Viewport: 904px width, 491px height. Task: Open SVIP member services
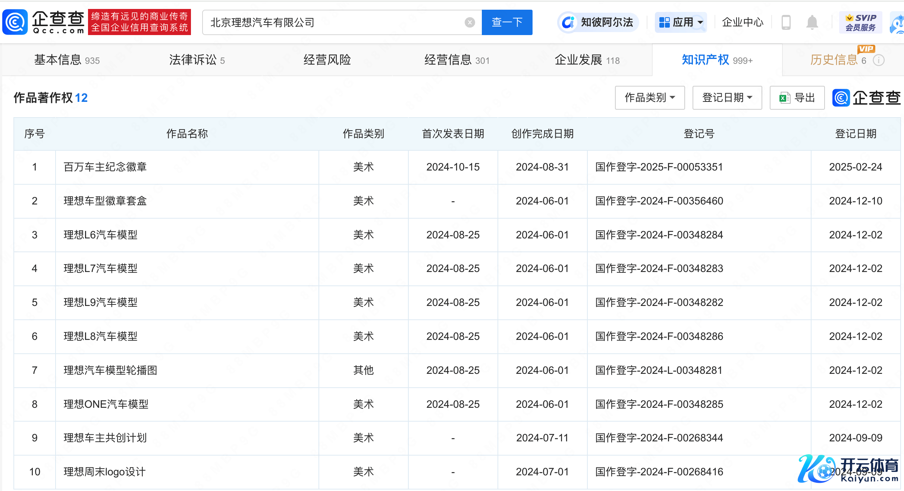pos(860,22)
